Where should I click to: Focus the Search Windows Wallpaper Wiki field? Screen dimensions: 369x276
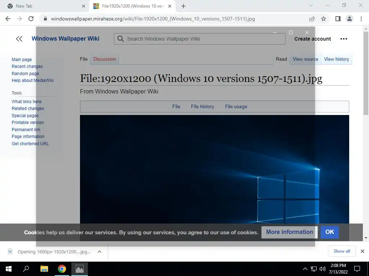(x=200, y=39)
